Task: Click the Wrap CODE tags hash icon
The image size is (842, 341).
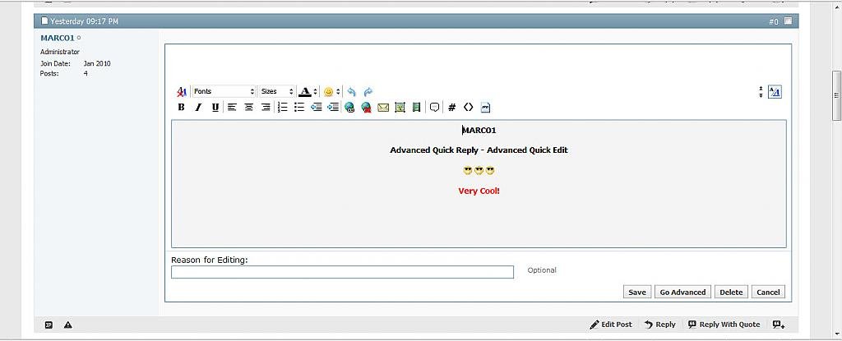Action: [451, 108]
